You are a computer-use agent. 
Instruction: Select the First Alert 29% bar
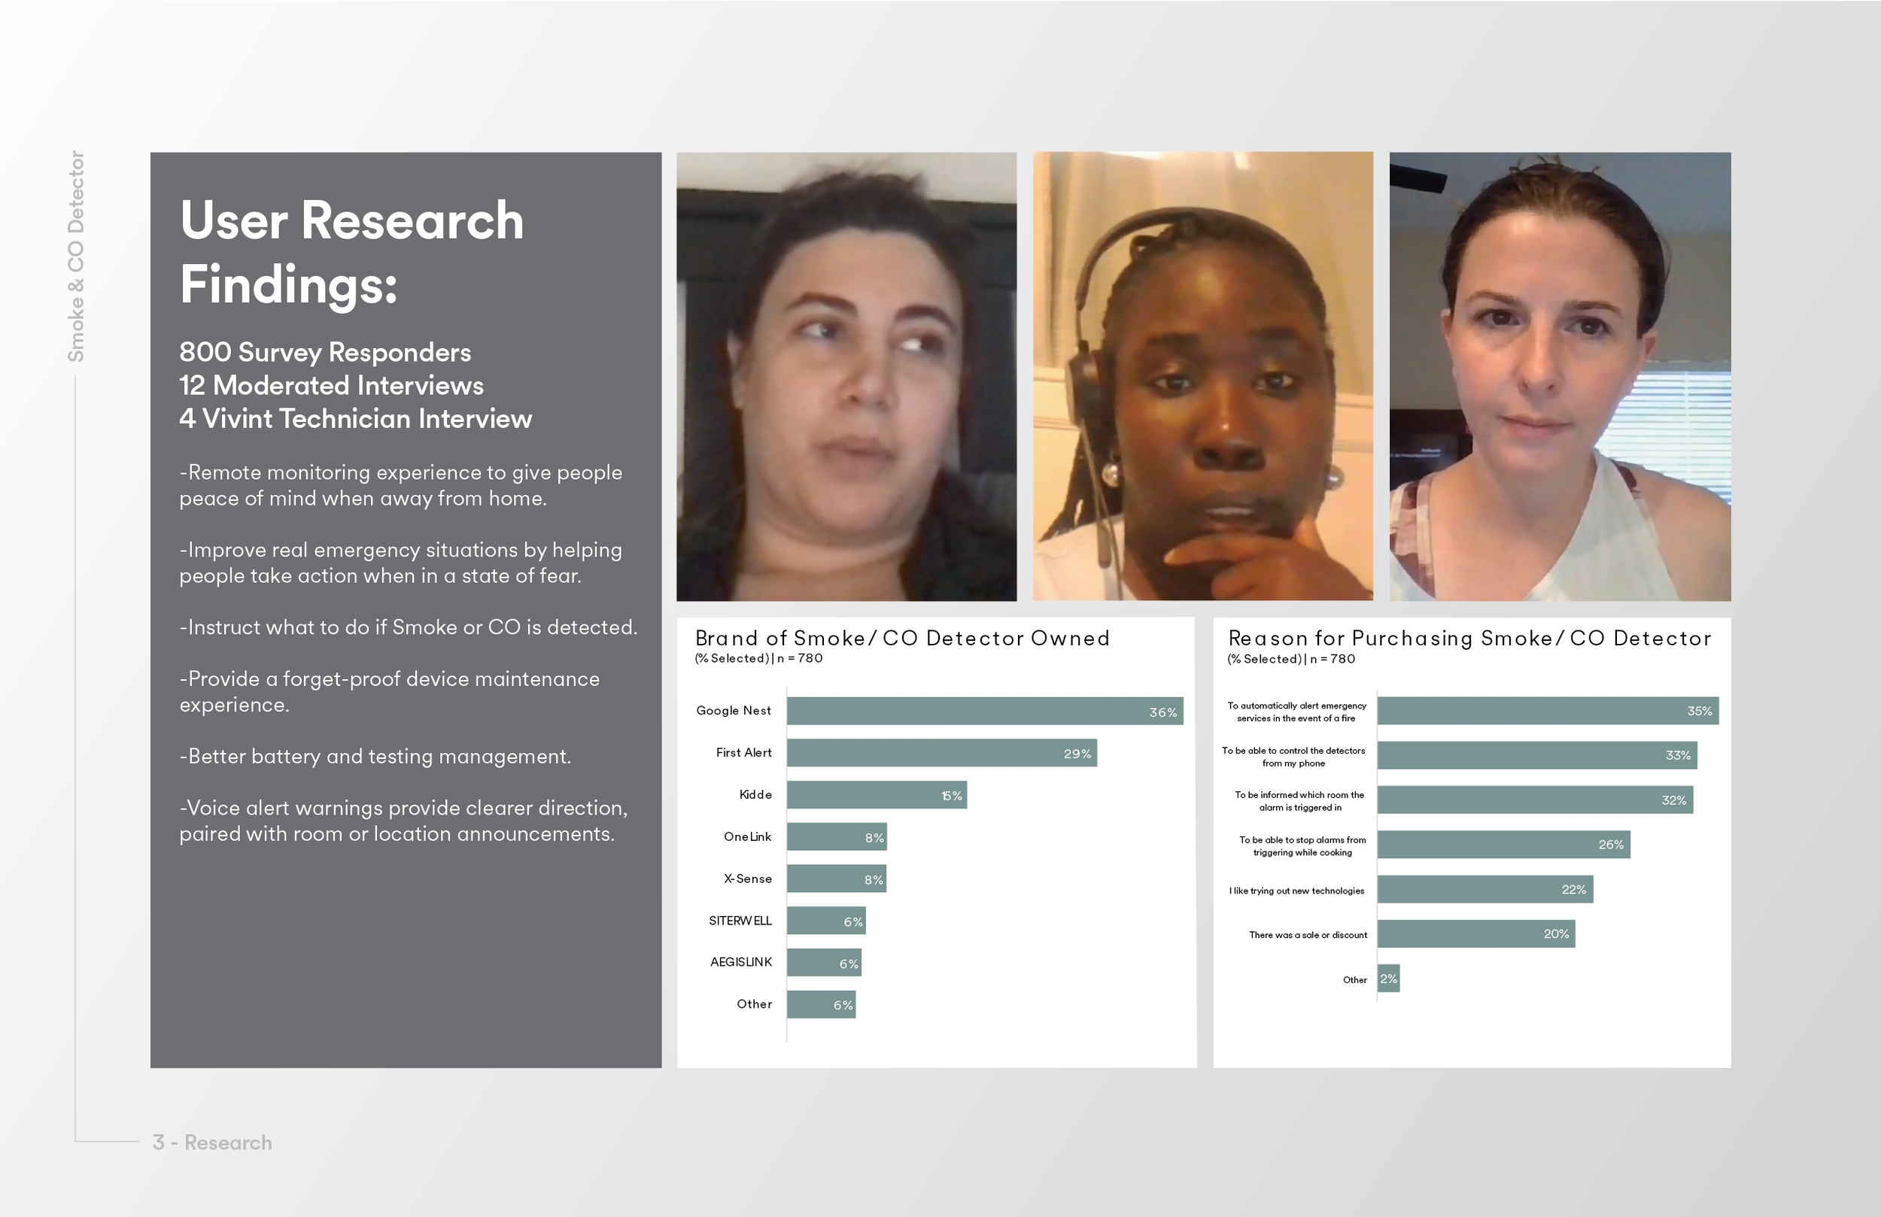942,753
